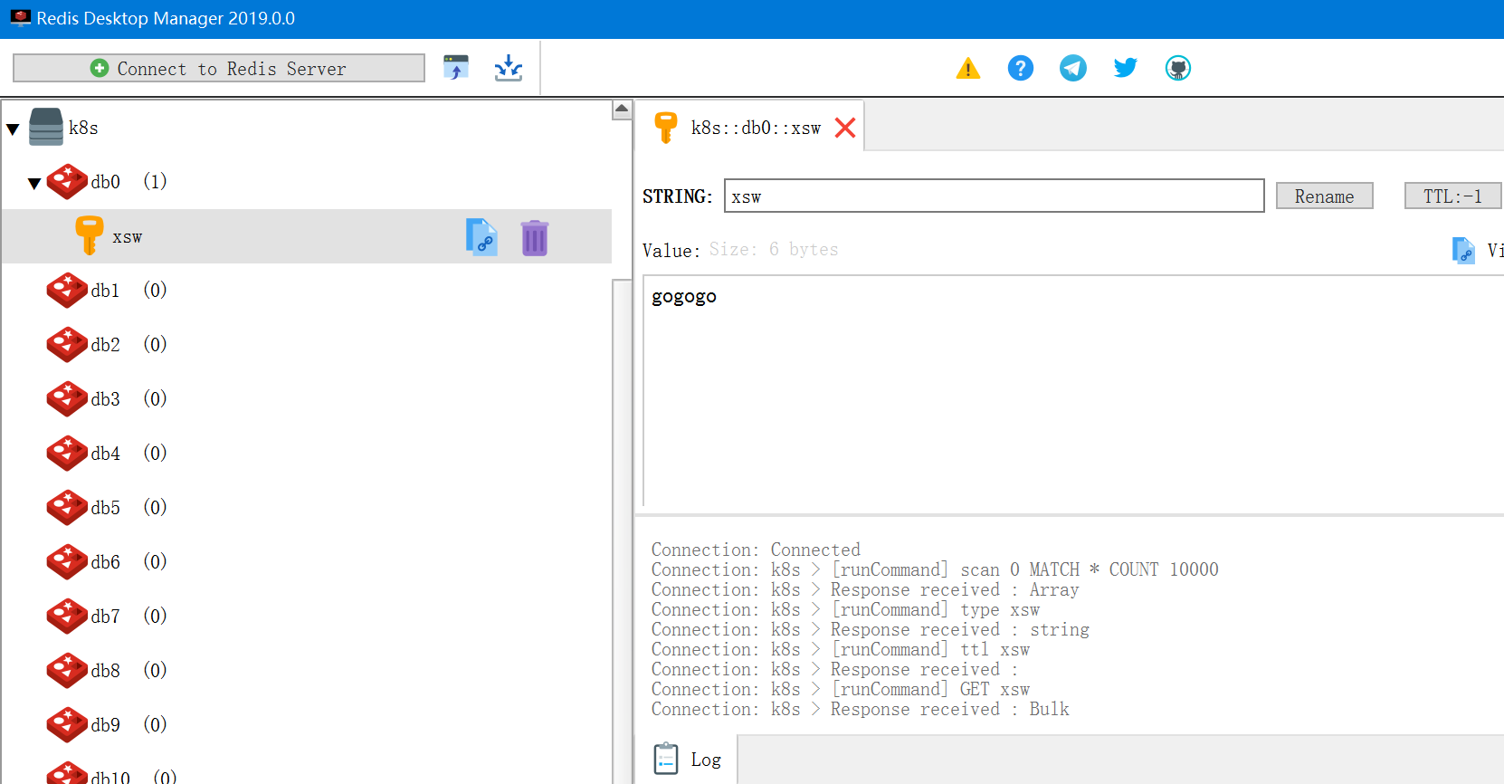This screenshot has height=784, width=1504.
Task: Open the db2 database
Action: 106,345
